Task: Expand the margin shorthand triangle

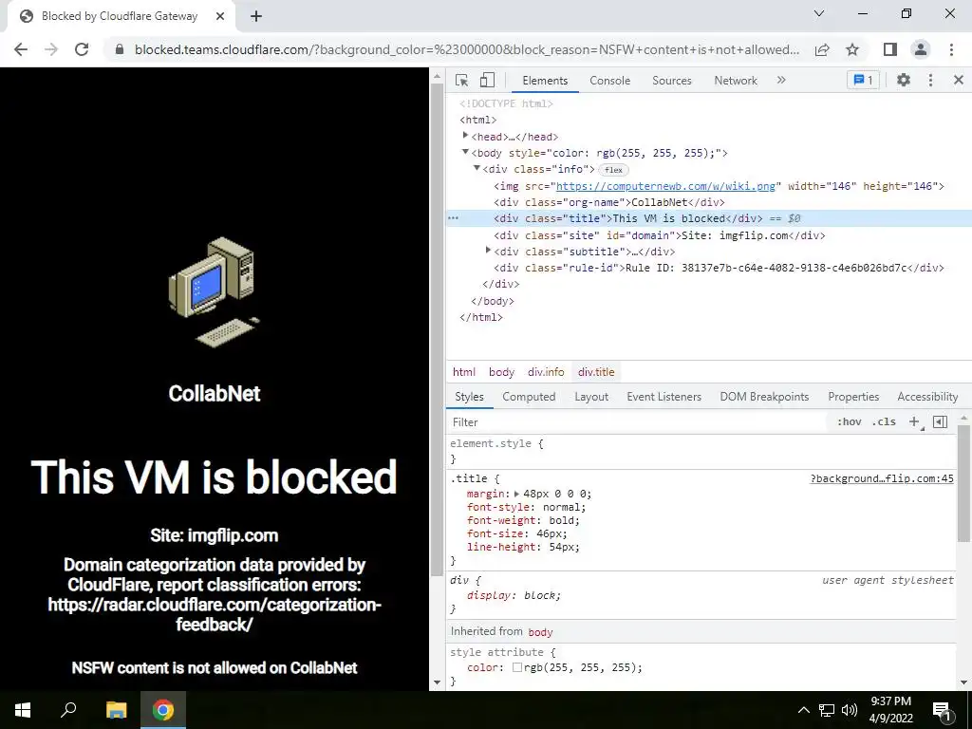Action: tap(517, 494)
